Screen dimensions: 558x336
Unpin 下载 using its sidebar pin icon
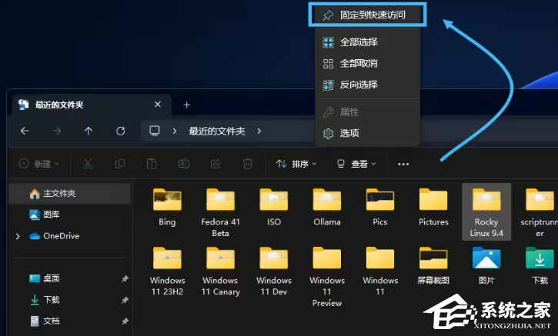coord(125,300)
